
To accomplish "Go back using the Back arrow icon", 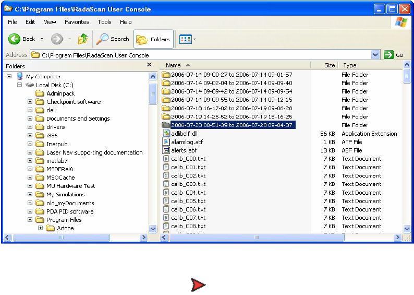I will pos(14,39).
